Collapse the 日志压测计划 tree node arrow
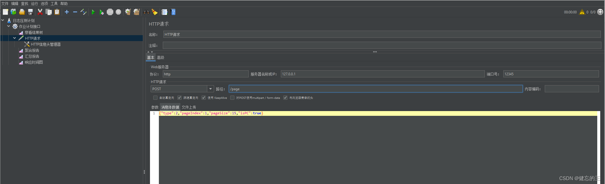 tap(3, 20)
